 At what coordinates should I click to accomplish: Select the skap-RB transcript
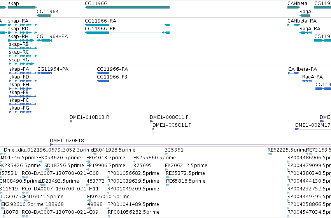[23, 48]
